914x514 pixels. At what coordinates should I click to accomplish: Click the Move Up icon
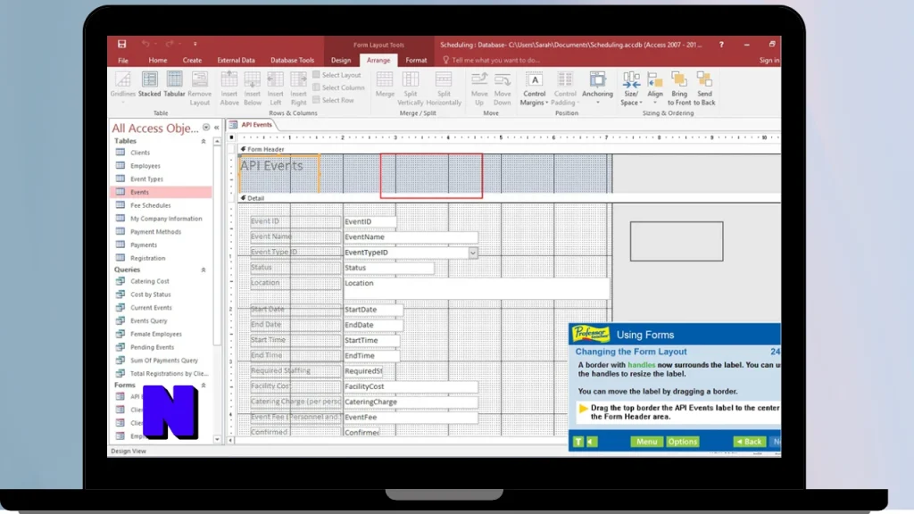tap(479, 88)
